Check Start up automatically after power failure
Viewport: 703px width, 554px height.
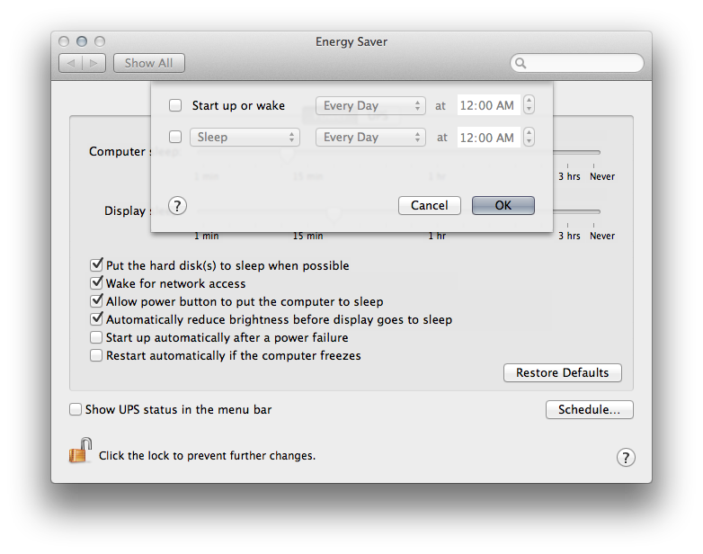[96, 337]
